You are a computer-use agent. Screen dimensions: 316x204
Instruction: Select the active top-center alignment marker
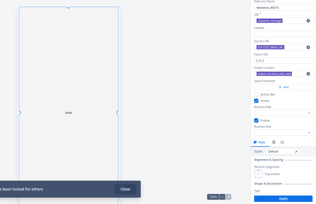click(258, 170)
